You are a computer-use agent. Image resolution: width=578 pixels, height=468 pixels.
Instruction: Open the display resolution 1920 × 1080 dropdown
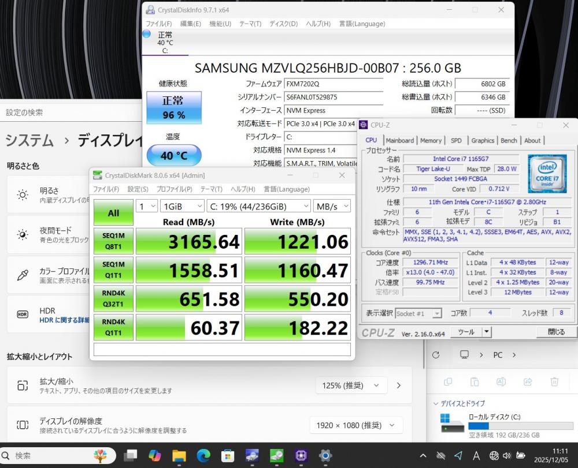355,425
